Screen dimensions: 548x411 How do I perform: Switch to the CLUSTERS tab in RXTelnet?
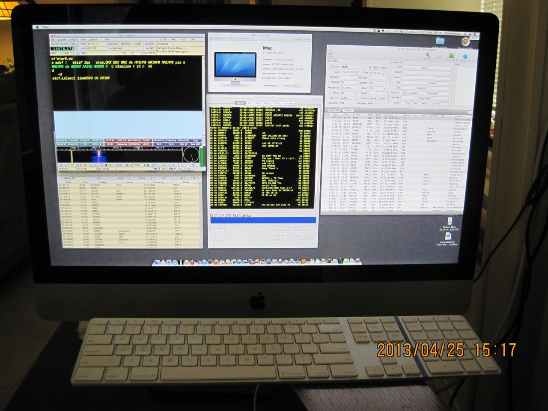click(289, 104)
